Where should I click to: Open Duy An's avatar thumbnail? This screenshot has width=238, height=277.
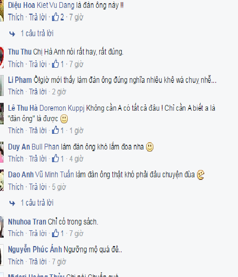(2, 152)
